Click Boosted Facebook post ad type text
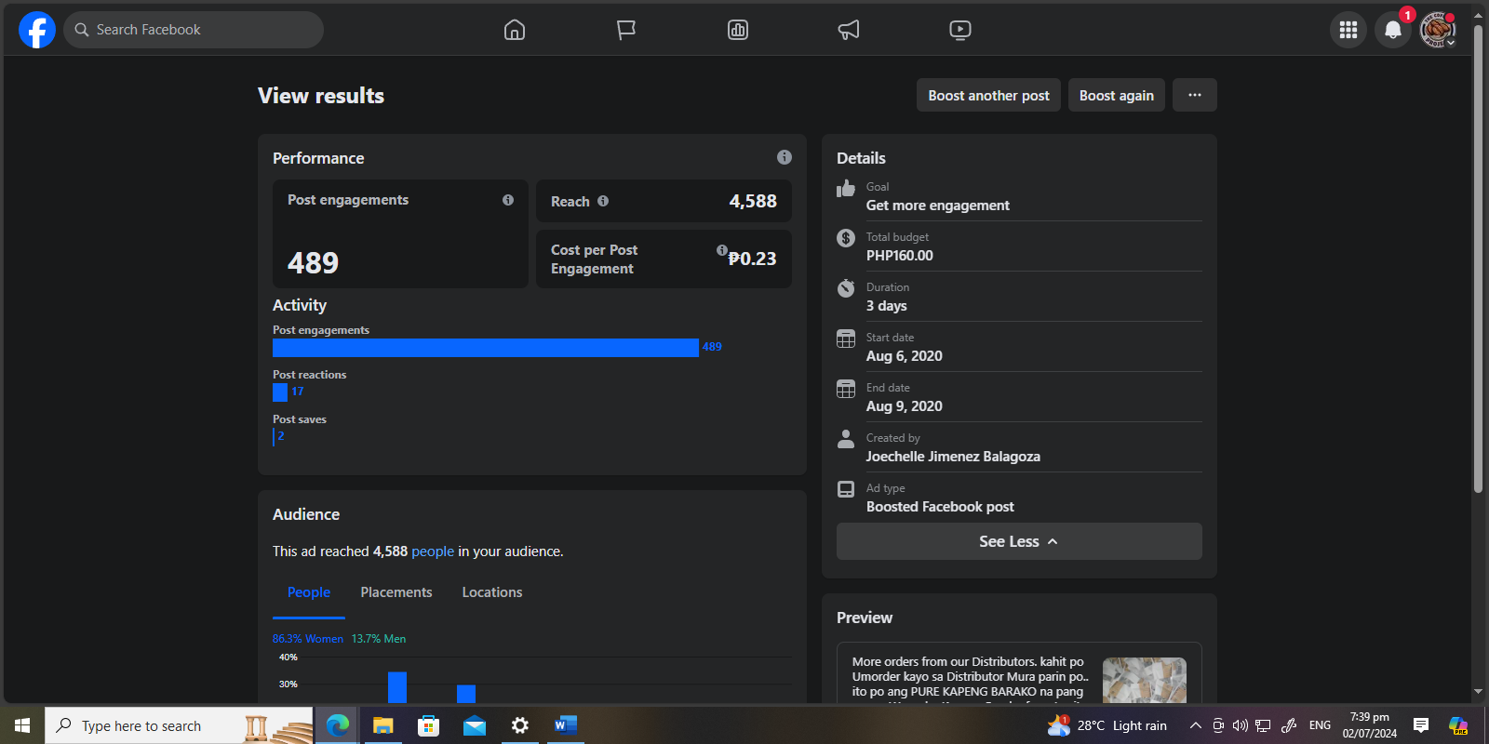This screenshot has width=1489, height=744. pyautogui.click(x=940, y=507)
